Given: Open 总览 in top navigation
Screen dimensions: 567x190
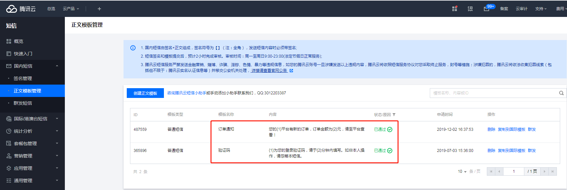Looking at the screenshot, I should tap(51, 9).
